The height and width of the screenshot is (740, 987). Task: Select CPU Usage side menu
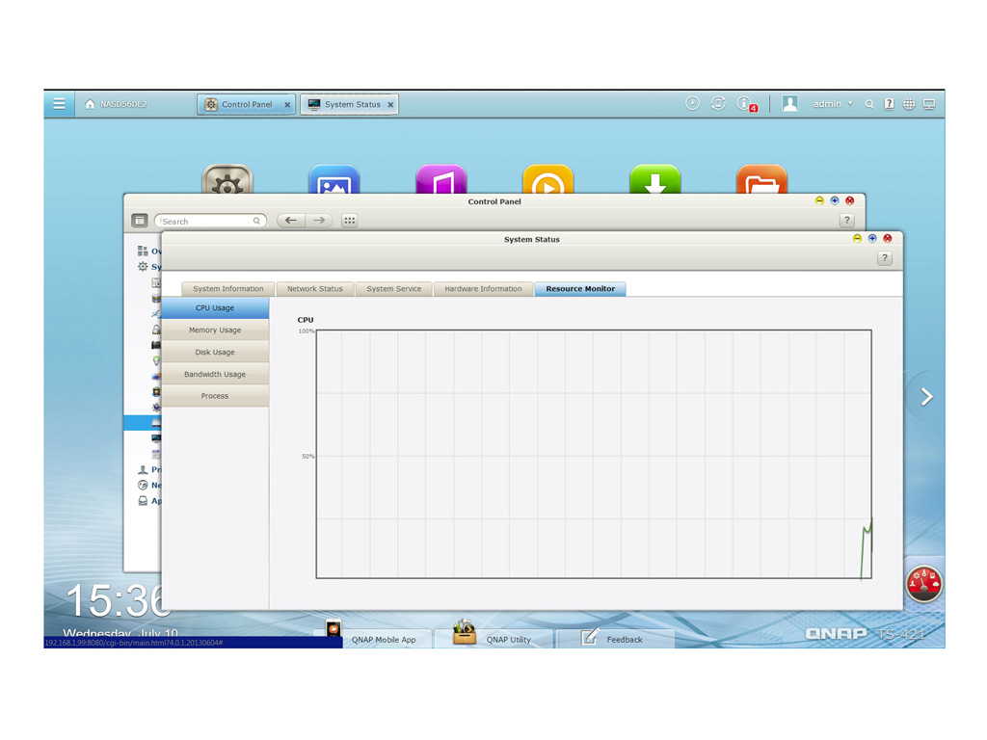point(215,308)
